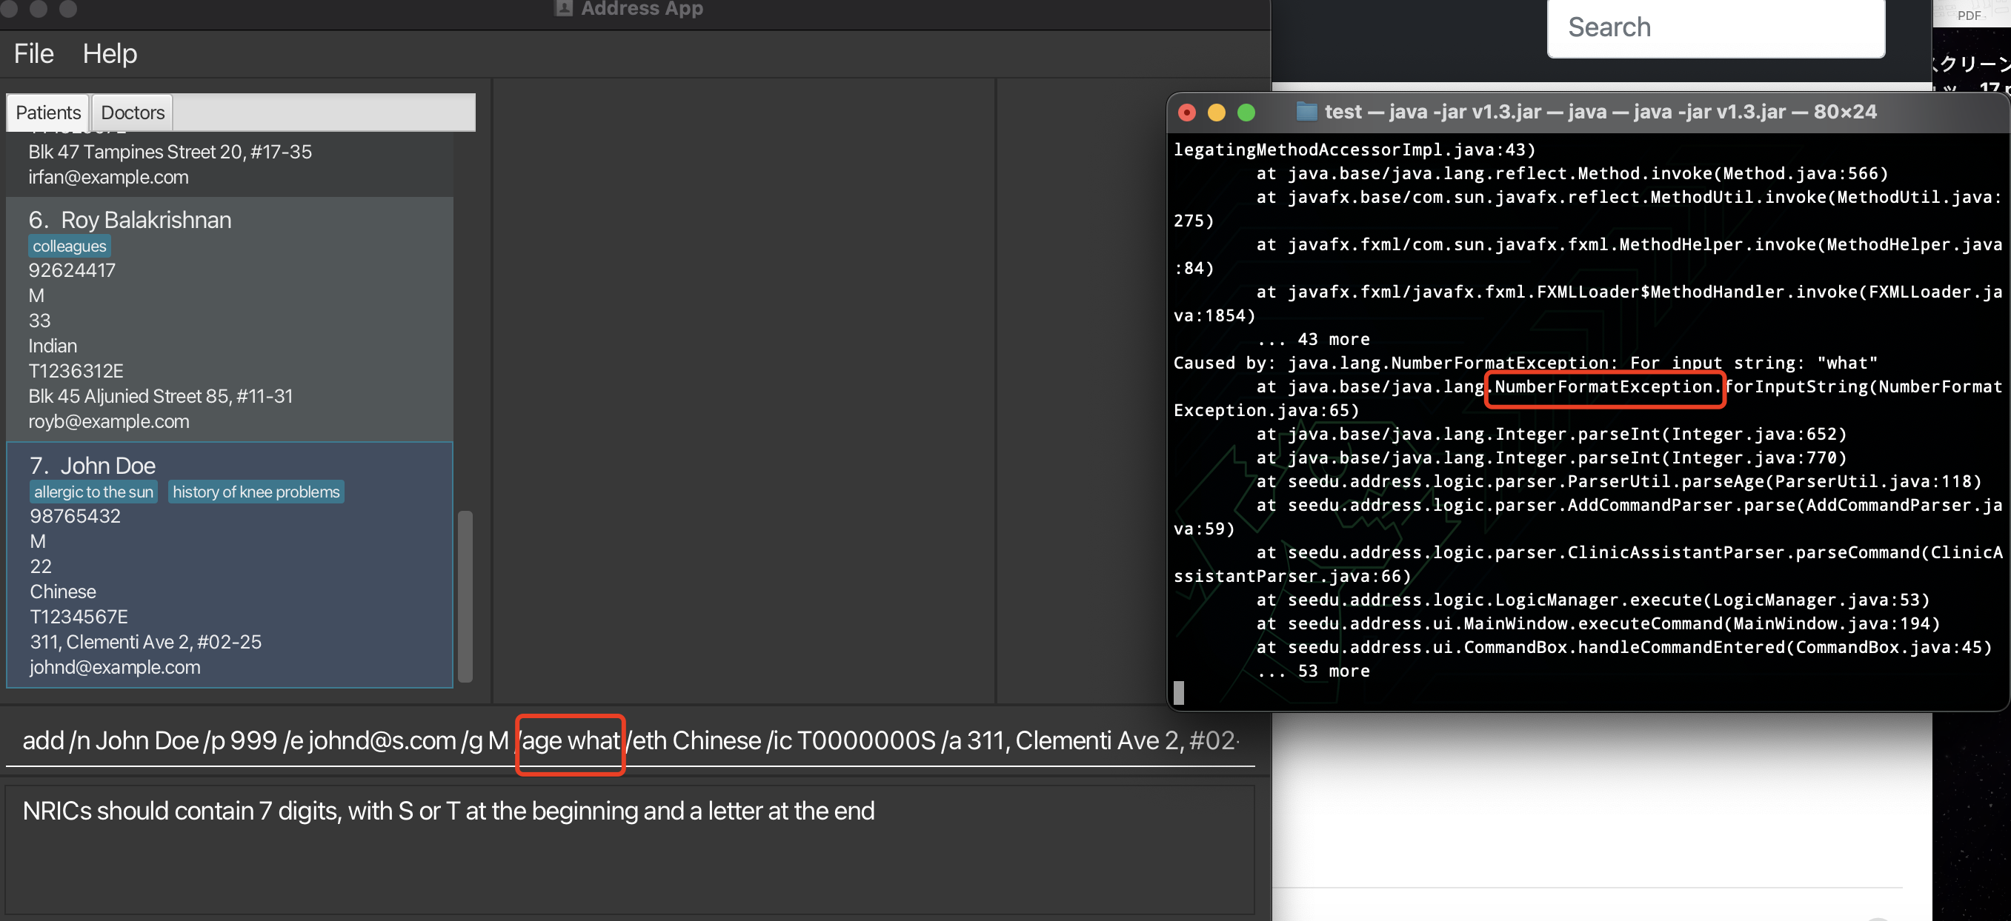The width and height of the screenshot is (2011, 921).
Task: Select the Roy Balakrishnan patient card
Action: (230, 320)
